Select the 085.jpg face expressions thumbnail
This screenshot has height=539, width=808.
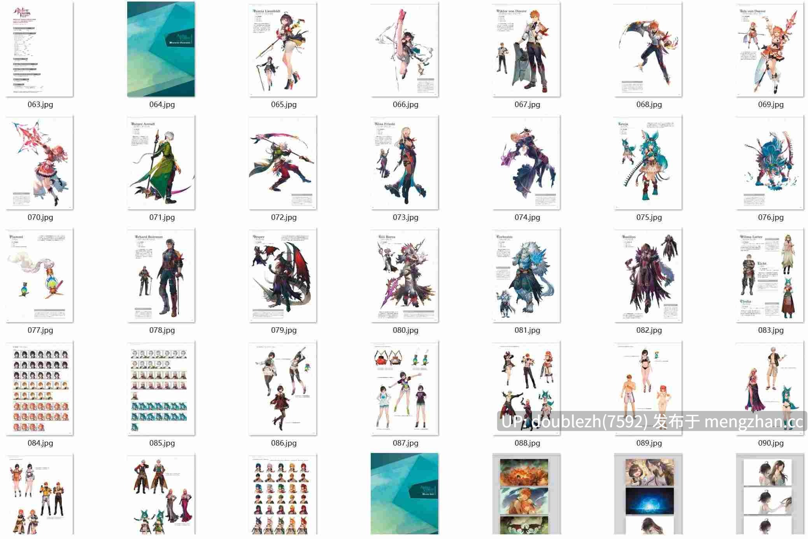[x=161, y=388]
